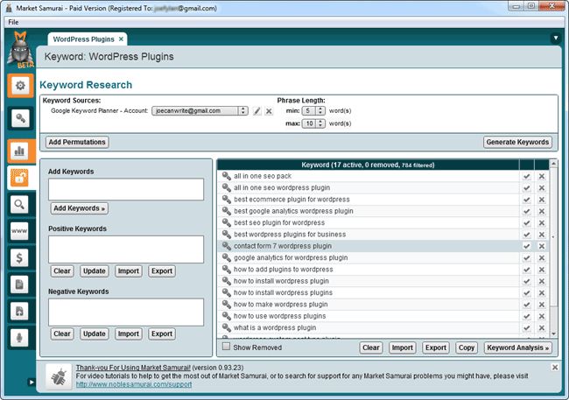Open the microphone promotion sidebar icon

click(19, 339)
